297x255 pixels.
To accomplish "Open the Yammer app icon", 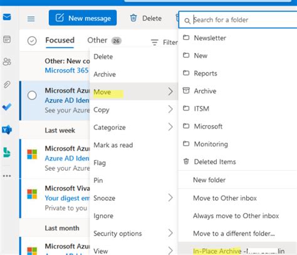I will pyautogui.click(x=7, y=130).
